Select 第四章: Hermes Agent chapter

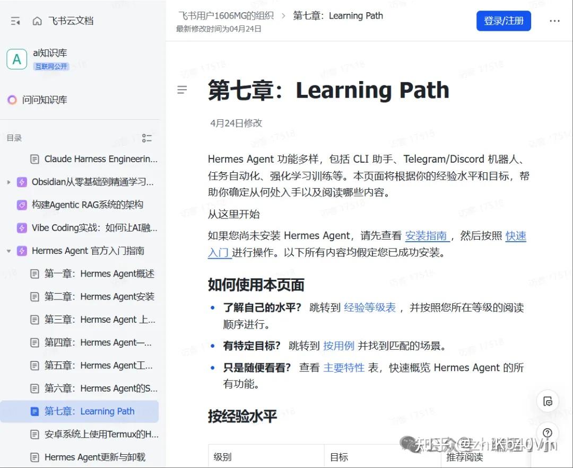pos(98,342)
